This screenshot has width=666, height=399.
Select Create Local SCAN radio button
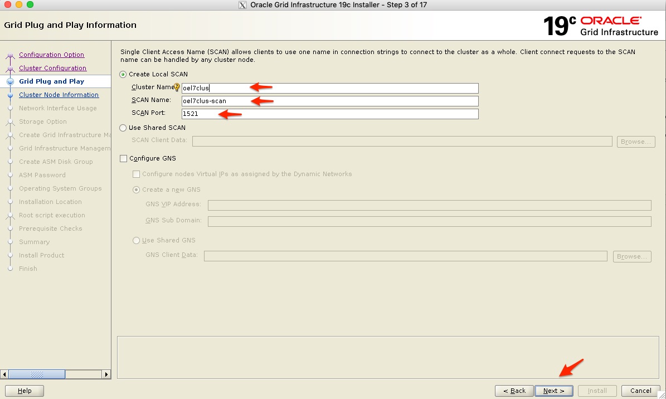[123, 74]
